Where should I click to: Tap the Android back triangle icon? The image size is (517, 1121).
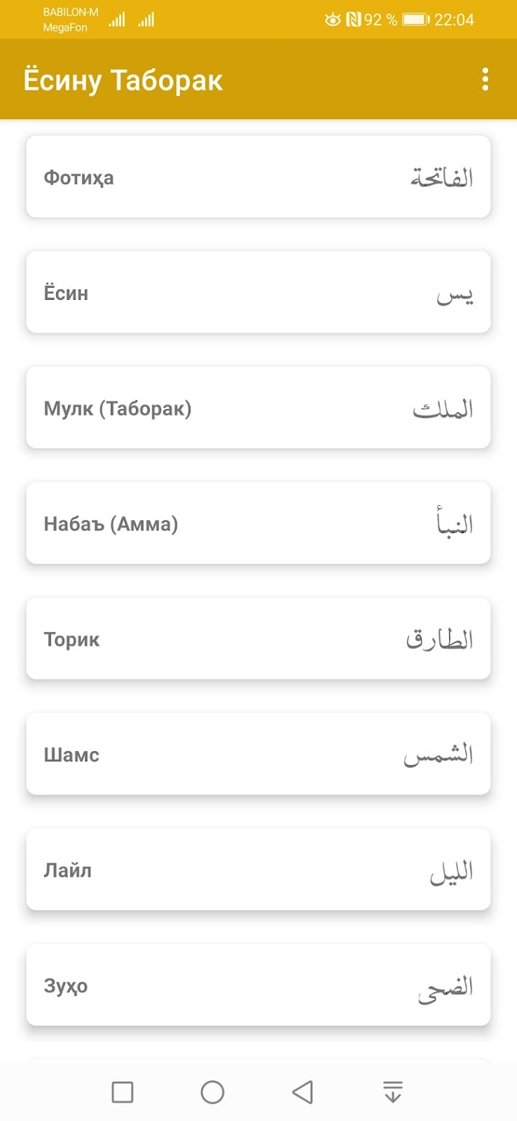(302, 1091)
